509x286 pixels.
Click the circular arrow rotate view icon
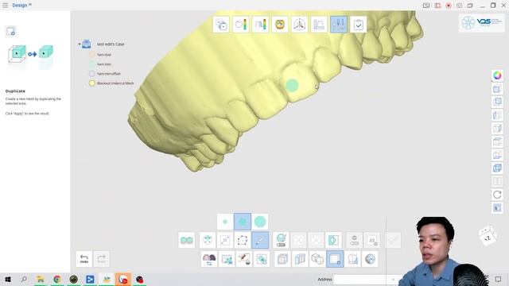497,195
